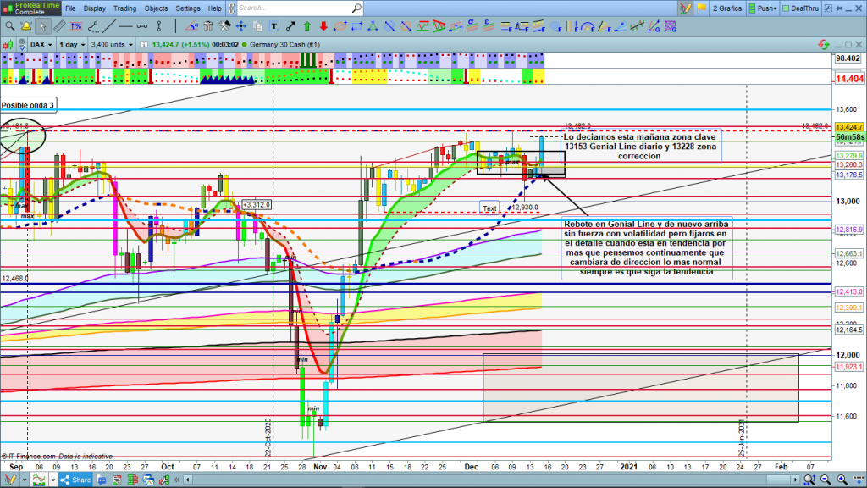Screen dimensions: 867x488
Task: Select the text annotation tool
Action: point(274,25)
